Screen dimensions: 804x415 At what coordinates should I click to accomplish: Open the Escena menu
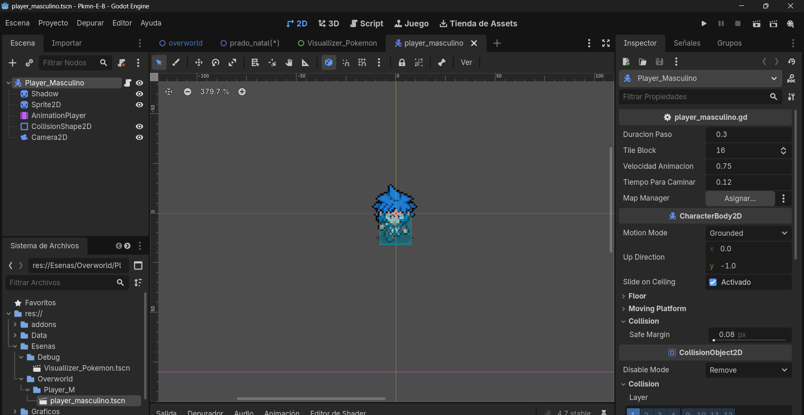[17, 23]
